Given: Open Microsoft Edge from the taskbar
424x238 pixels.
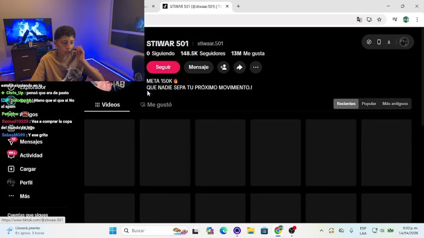Looking at the screenshot, I should click(223, 230).
